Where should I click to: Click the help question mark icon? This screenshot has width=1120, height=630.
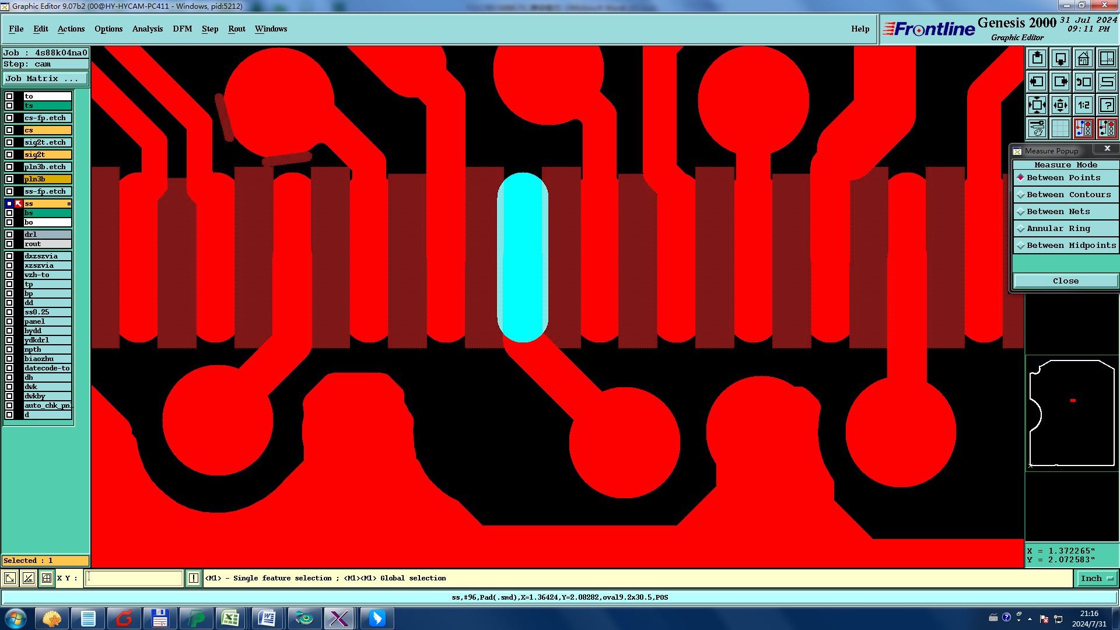(x=1107, y=105)
